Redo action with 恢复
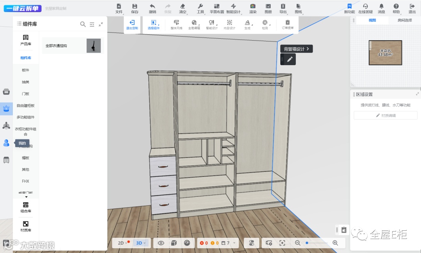This screenshot has height=253, width=421. [x=168, y=9]
